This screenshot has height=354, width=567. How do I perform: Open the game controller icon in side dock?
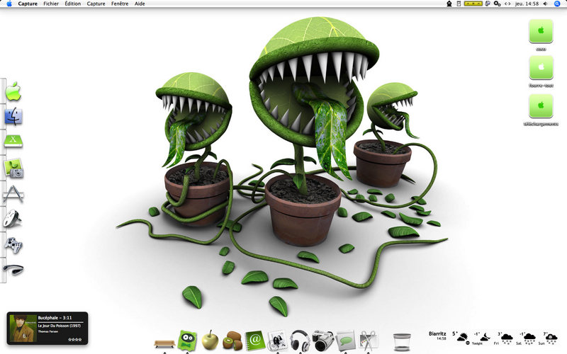click(13, 245)
